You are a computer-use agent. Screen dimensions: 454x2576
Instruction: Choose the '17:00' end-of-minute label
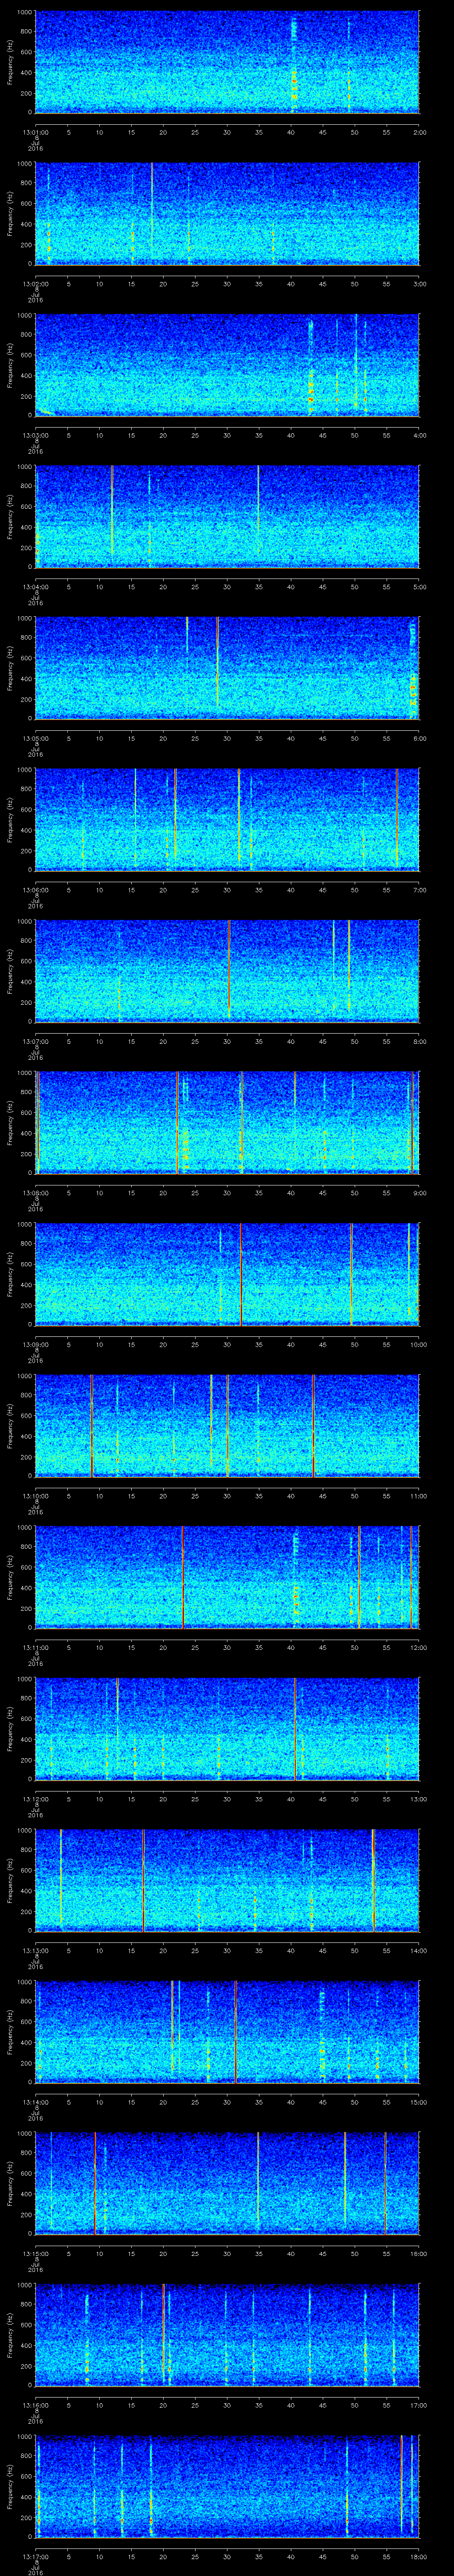click(x=418, y=2405)
